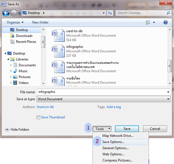Viewport: 174px width, 164px height.
Task: Click the Back navigation arrow
Action: click(6, 13)
